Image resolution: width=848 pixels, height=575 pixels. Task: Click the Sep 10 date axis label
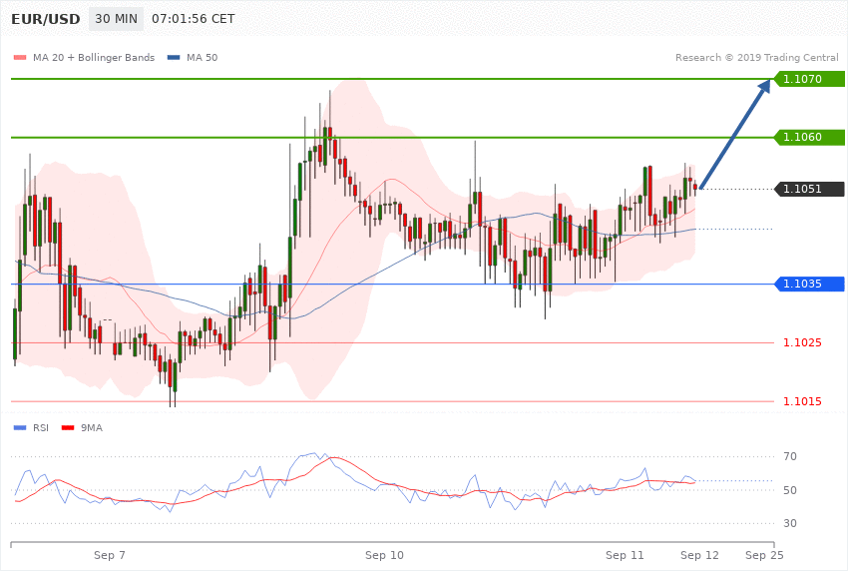coord(384,555)
